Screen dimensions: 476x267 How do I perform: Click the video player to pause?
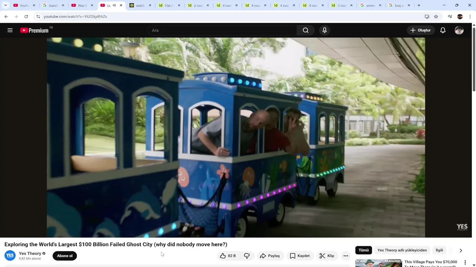(236, 137)
